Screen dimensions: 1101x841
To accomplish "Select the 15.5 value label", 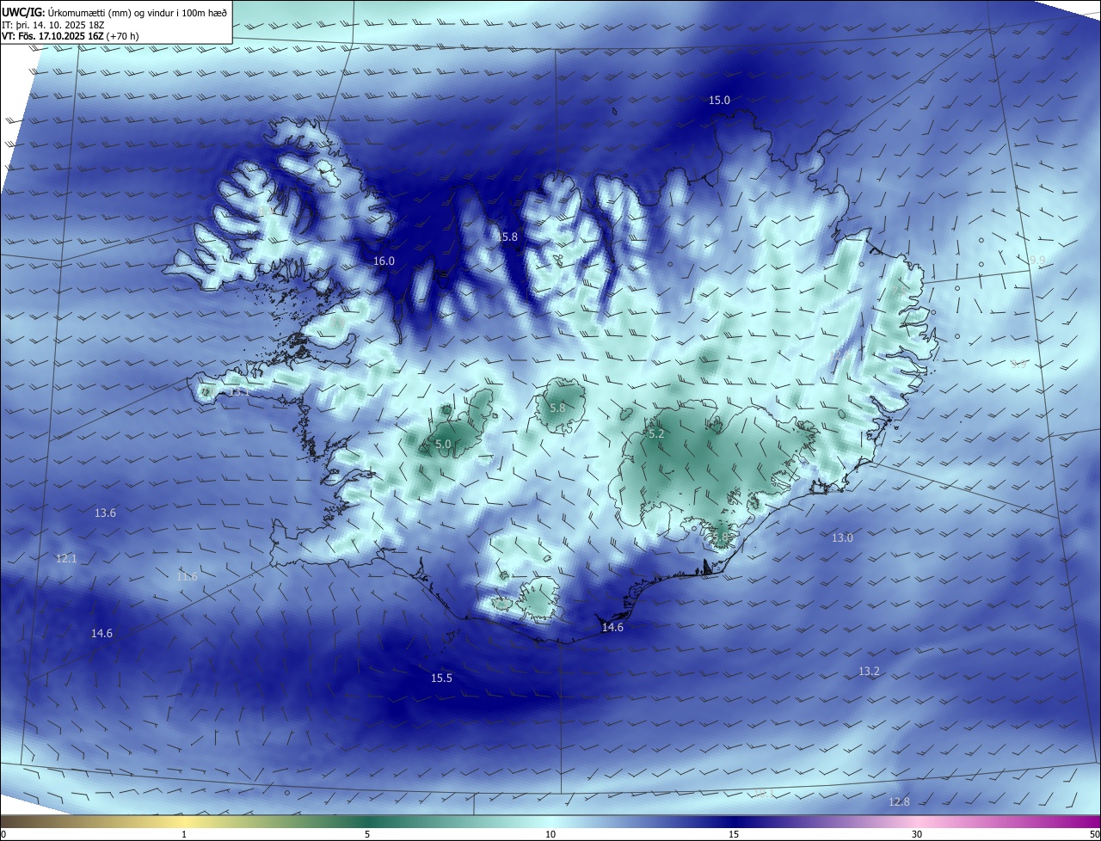I will coord(441,678).
